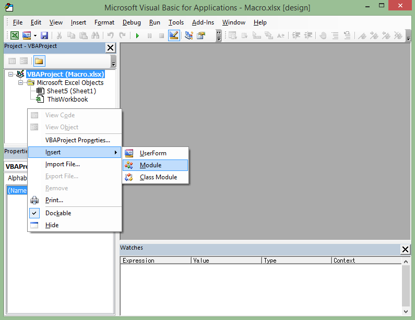
Task: Insert a Class Module from the submenu
Action: coord(156,177)
